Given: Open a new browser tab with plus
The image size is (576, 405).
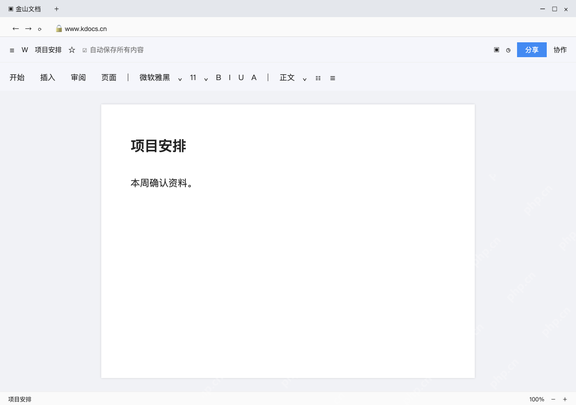Looking at the screenshot, I should pyautogui.click(x=57, y=9).
